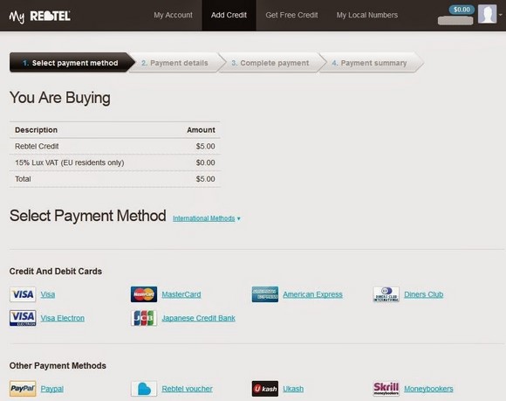Click step 2 Payment details
This screenshot has width=506, height=401.
[x=176, y=63]
